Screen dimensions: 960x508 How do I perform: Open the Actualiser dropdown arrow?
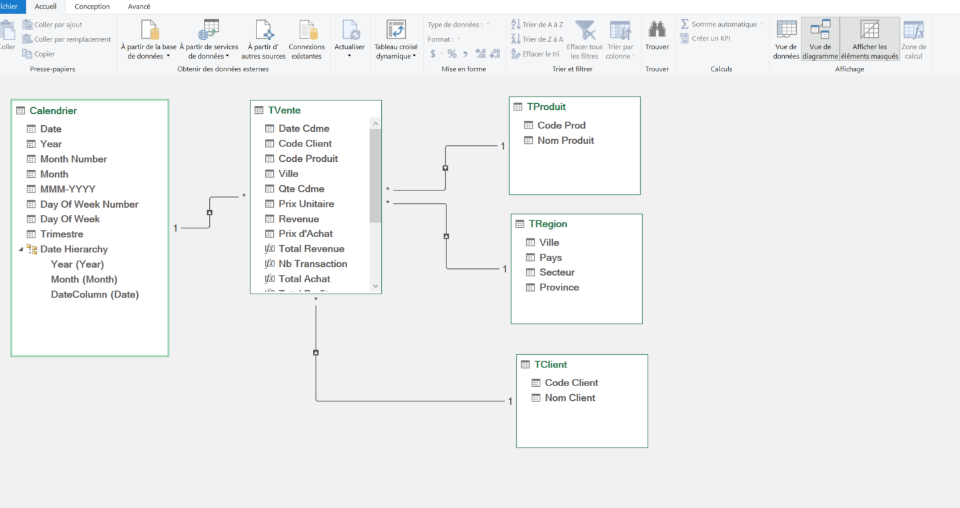(350, 56)
